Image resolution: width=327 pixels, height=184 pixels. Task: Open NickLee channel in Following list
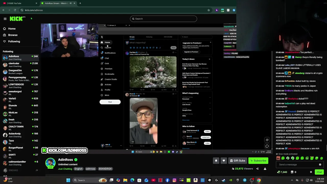pos(20,114)
